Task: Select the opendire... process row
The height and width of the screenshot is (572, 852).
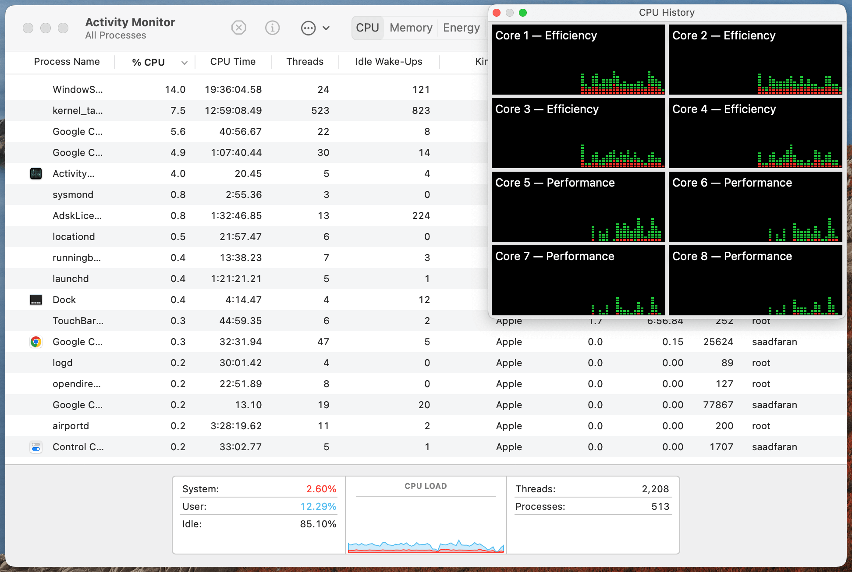Action: pos(426,384)
